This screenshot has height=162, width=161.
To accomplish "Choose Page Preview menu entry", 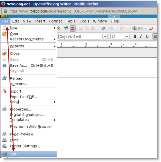I will point(29,134).
